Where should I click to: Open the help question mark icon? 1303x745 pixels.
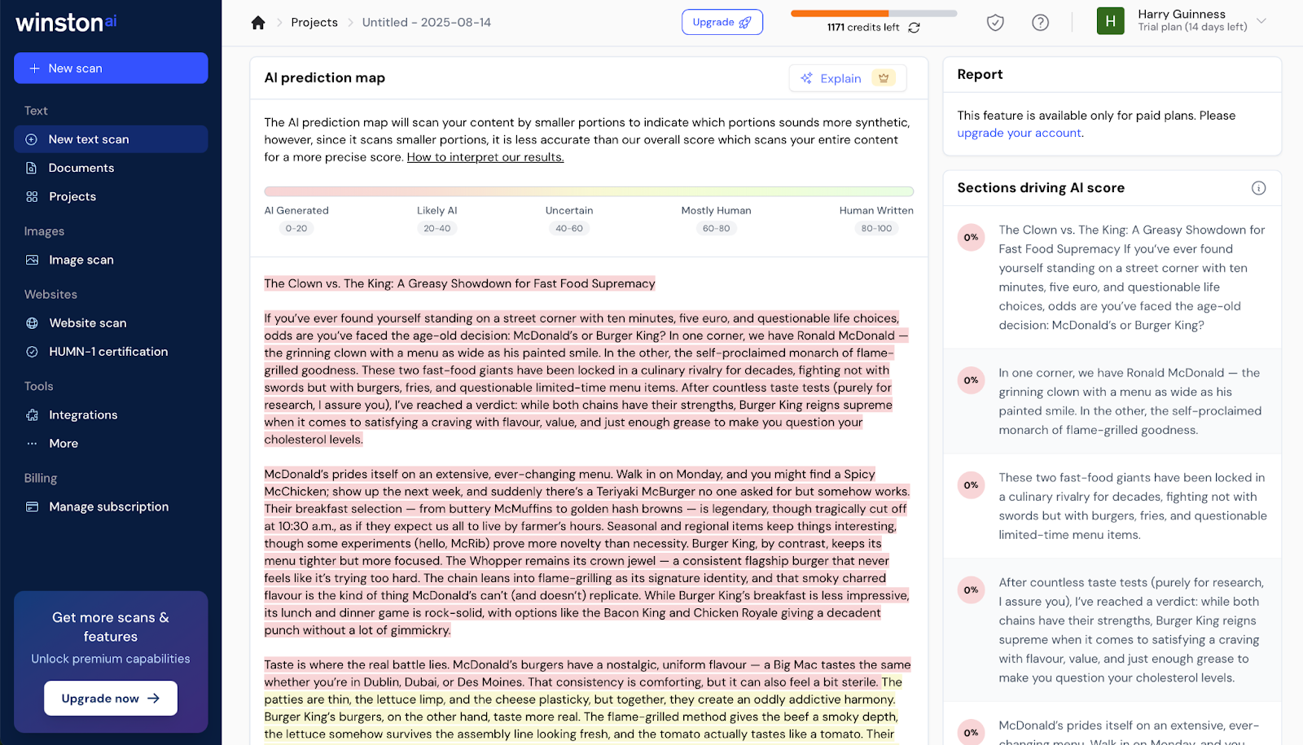[x=1040, y=23]
